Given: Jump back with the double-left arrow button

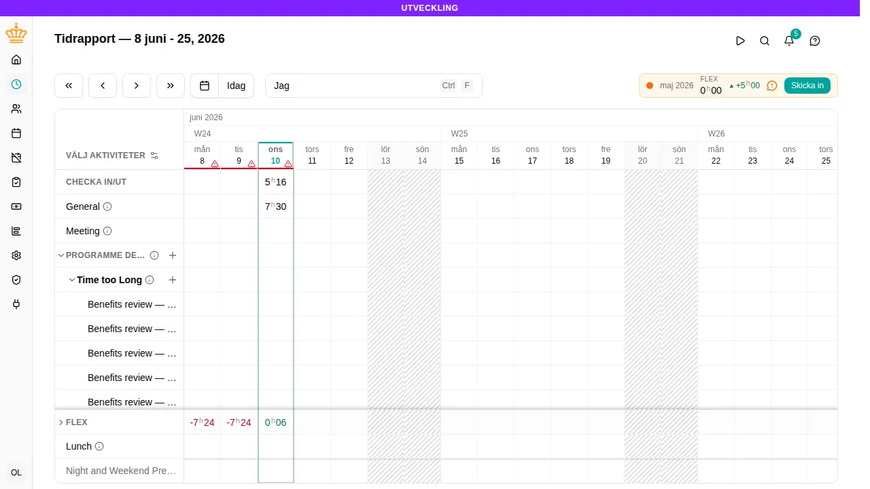Looking at the screenshot, I should [x=69, y=86].
